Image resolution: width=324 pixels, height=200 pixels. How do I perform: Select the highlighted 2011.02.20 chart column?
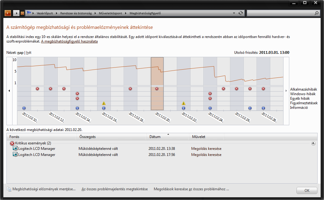pos(157,84)
